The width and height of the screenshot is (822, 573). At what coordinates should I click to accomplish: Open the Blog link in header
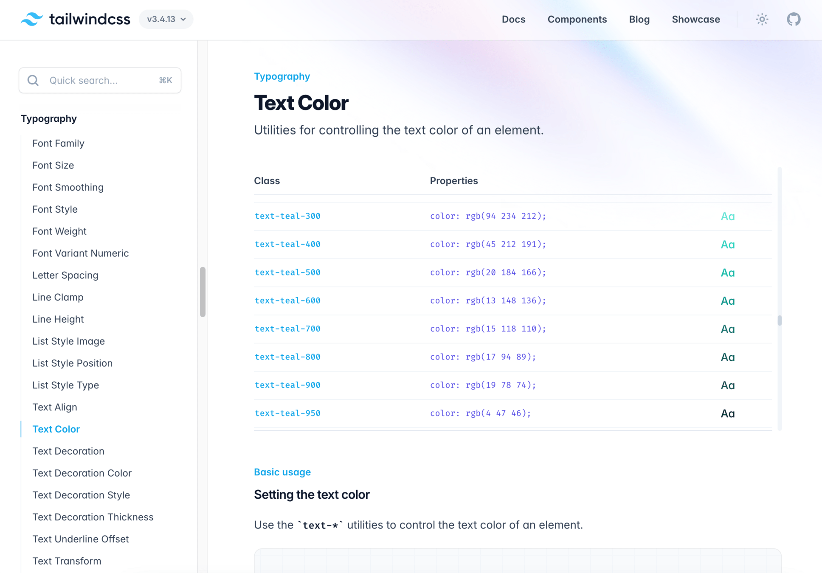pos(639,19)
